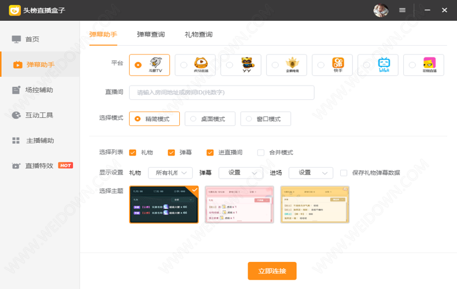Click the user avatar in title bar
This screenshot has width=457, height=289.
coord(381,10)
